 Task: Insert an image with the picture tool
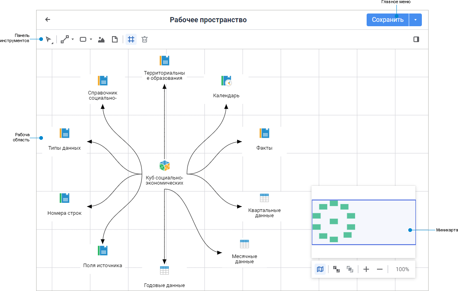pyautogui.click(x=101, y=39)
